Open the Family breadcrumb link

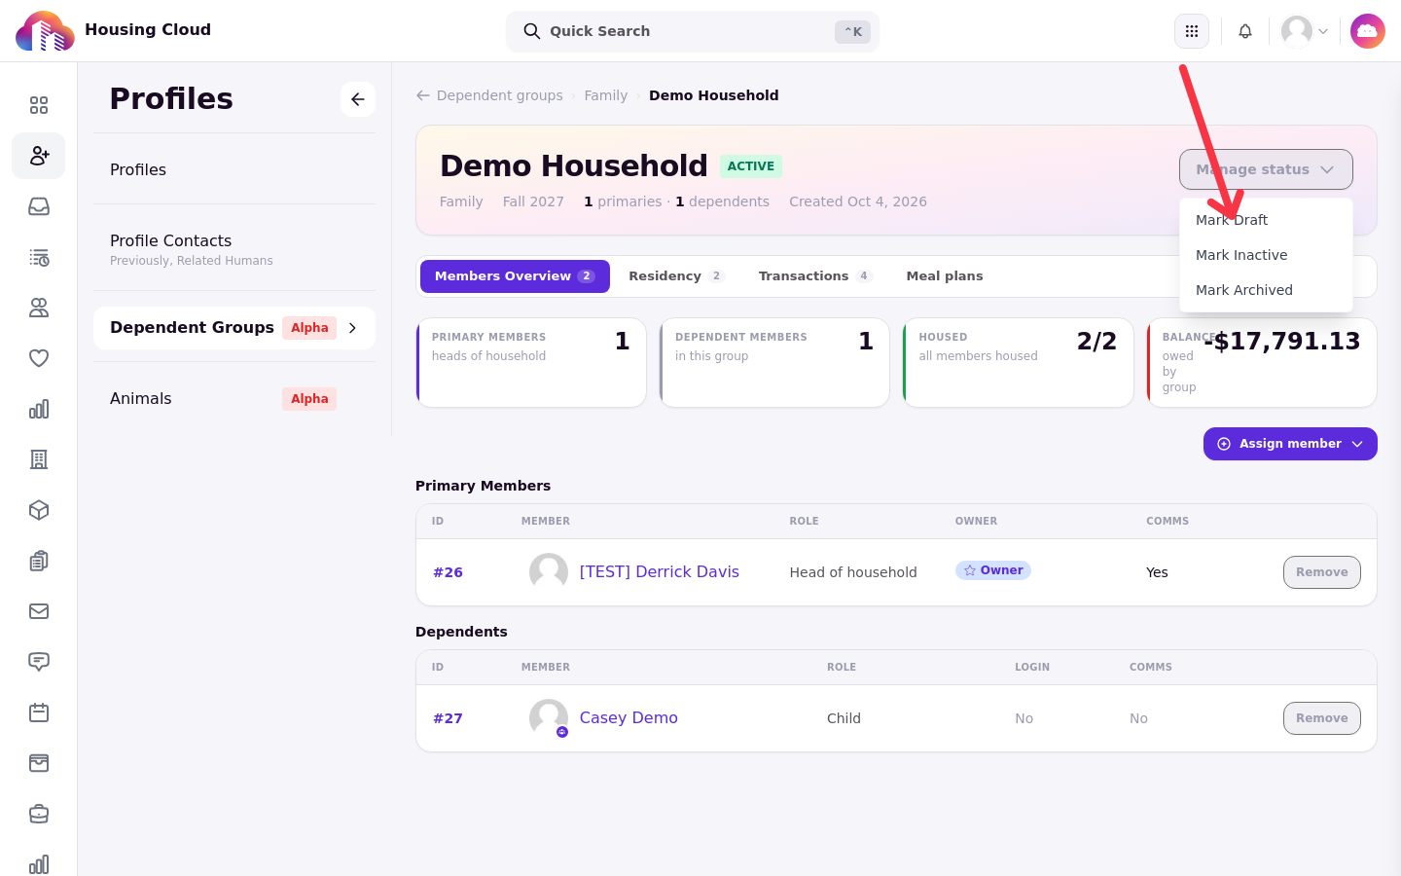coord(605,95)
